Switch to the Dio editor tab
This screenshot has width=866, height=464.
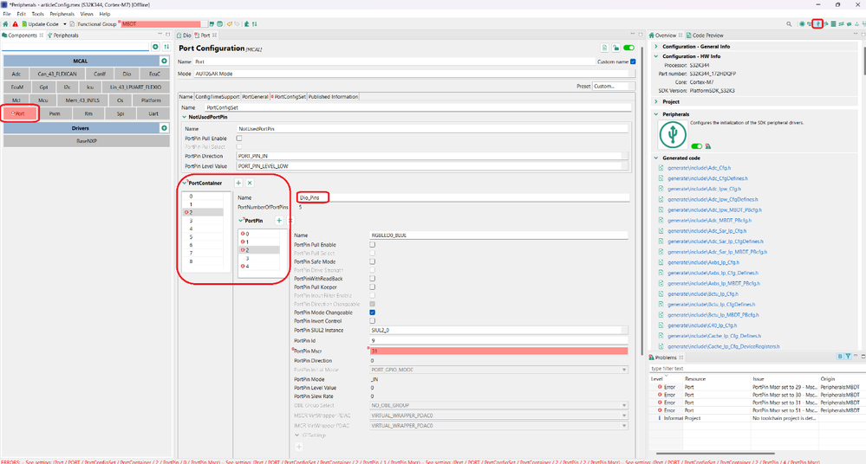click(185, 35)
